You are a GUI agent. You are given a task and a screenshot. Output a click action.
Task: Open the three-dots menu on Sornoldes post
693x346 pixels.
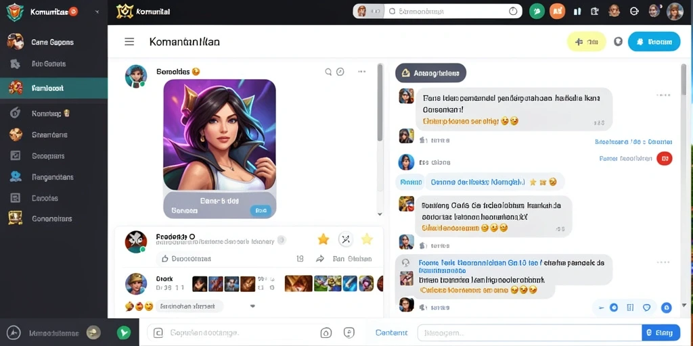(362, 72)
